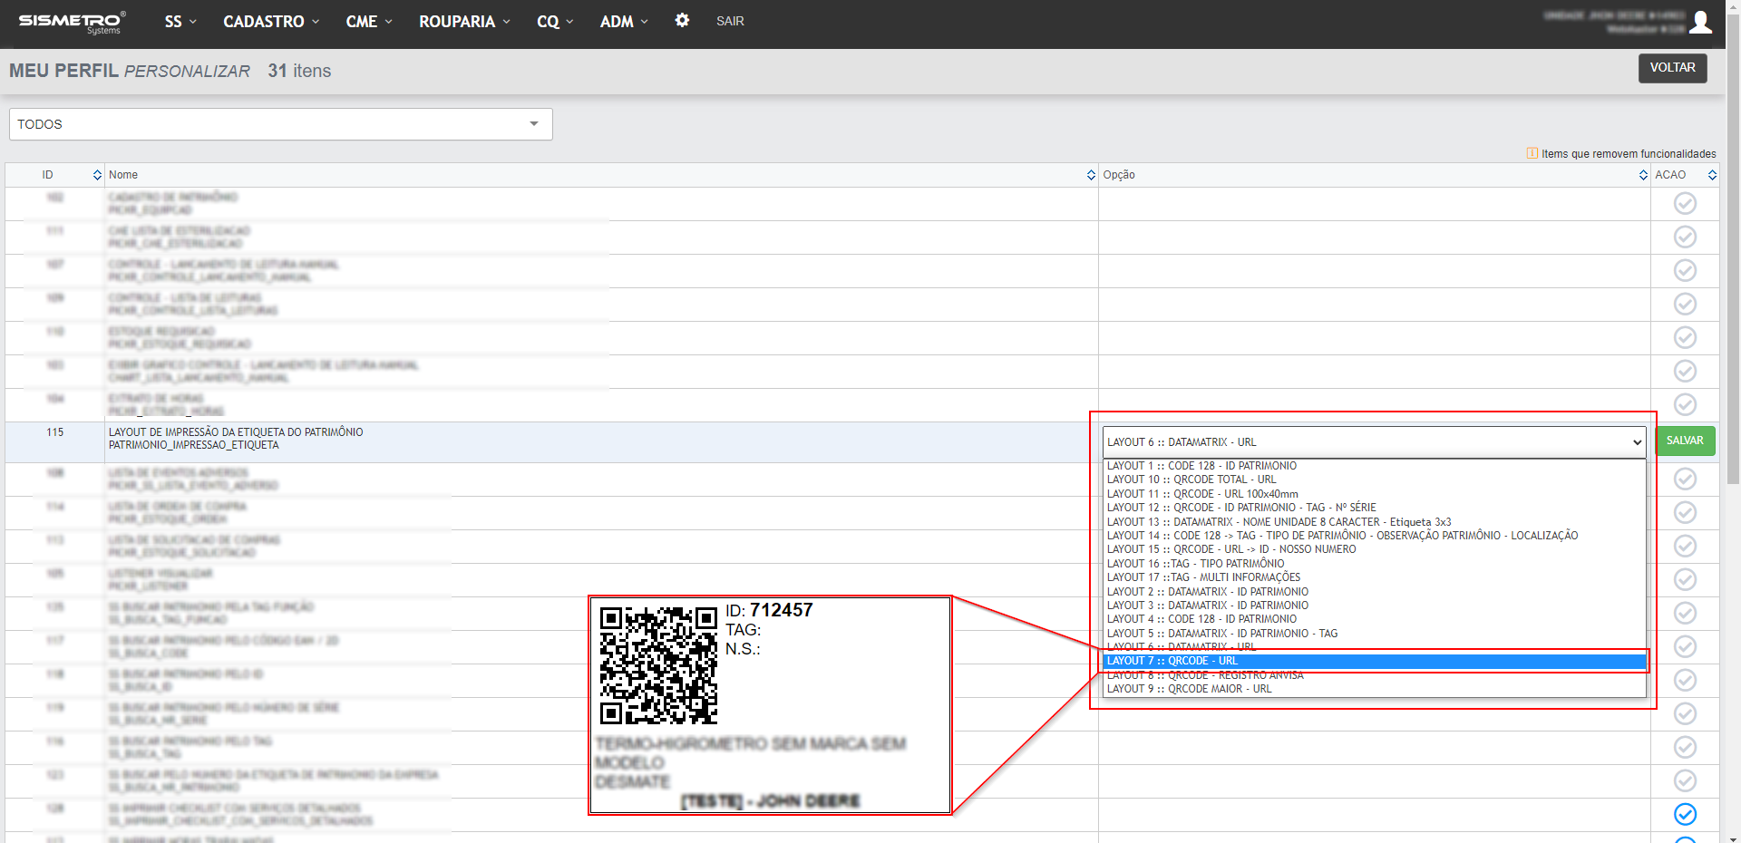Toggle action check for row 116 Buscar pelo Tag
Image resolution: width=1741 pixels, height=843 pixels.
[x=1685, y=747]
